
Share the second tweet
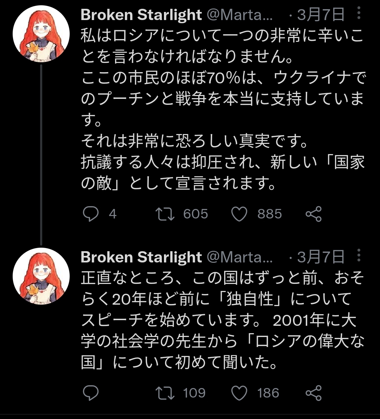click(313, 393)
